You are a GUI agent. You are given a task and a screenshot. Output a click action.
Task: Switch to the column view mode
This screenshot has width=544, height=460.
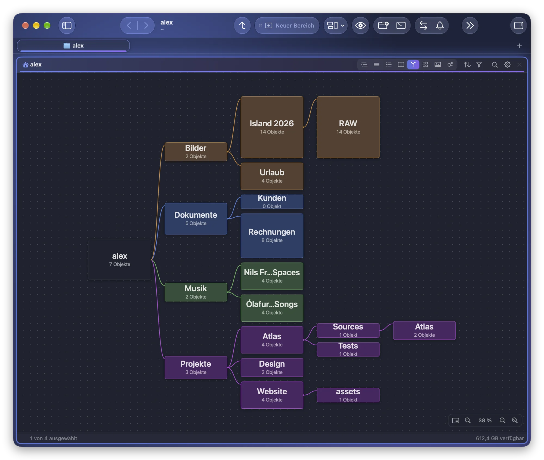[x=401, y=65]
